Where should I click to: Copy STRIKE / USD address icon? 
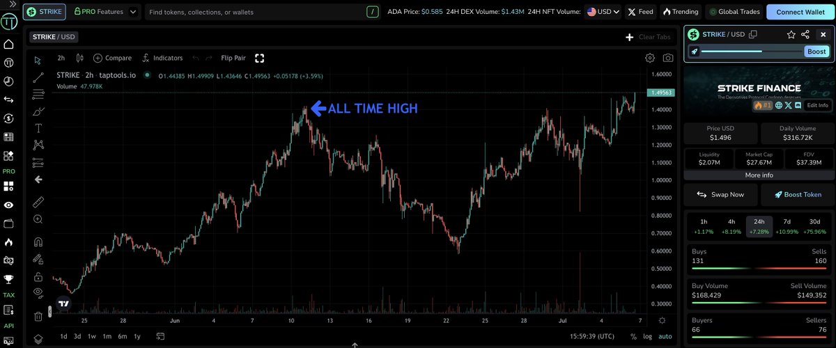click(753, 34)
